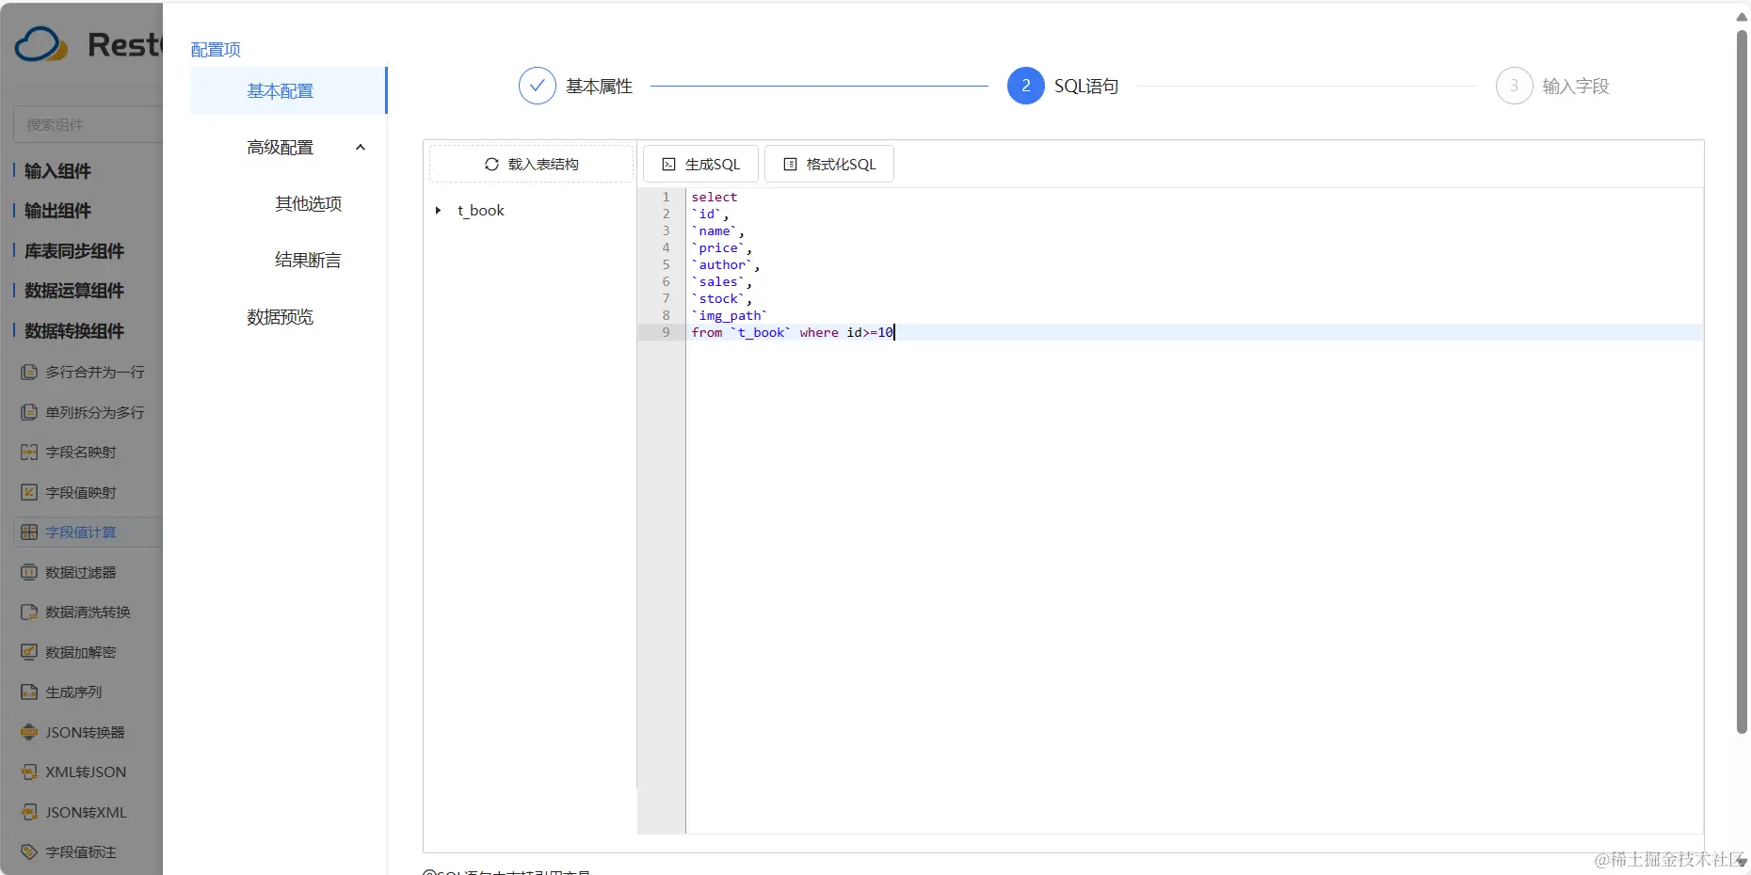Click the 配置项 header link

click(x=216, y=50)
